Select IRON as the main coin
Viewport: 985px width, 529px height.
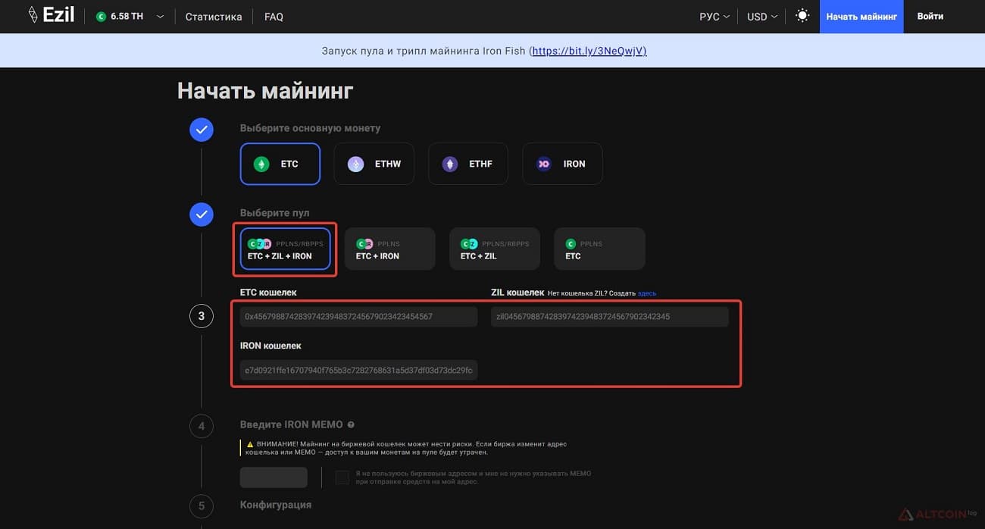point(562,164)
